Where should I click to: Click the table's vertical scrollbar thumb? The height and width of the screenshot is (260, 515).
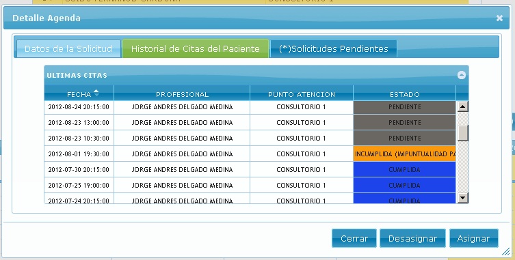click(x=462, y=133)
